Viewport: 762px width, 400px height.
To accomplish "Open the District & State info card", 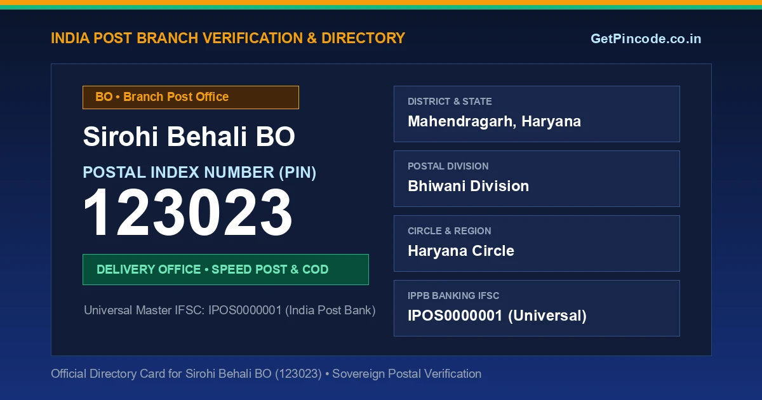I will tap(537, 114).
